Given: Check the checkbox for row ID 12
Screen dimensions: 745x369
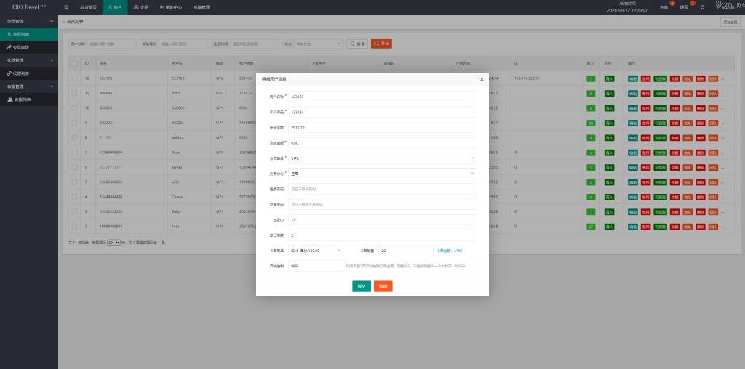Looking at the screenshot, I should (x=74, y=78).
